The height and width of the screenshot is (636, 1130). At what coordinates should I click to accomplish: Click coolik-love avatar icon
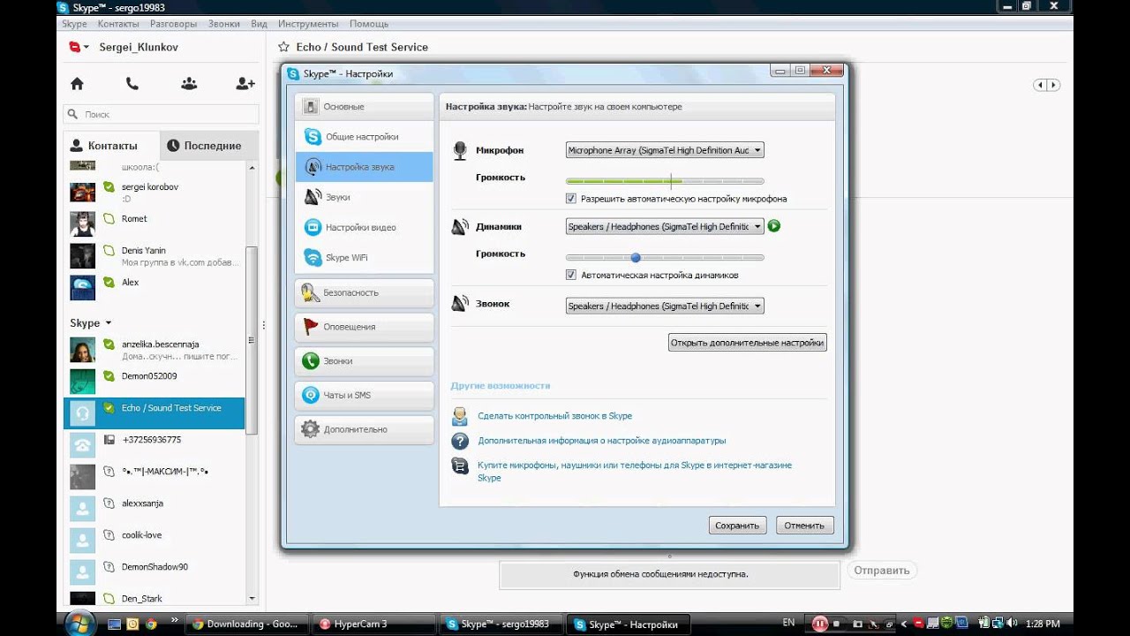click(x=82, y=541)
